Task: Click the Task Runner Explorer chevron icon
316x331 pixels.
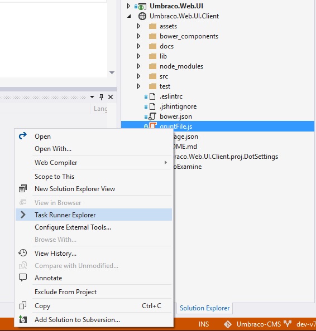Action: coord(23,215)
